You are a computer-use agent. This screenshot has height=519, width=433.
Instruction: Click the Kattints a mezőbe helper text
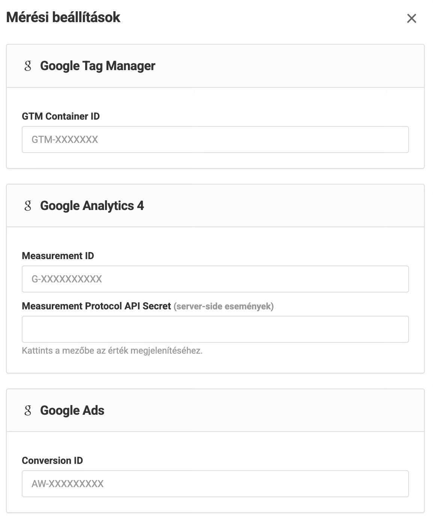tap(112, 351)
